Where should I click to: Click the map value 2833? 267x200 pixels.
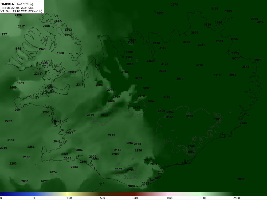219,41
